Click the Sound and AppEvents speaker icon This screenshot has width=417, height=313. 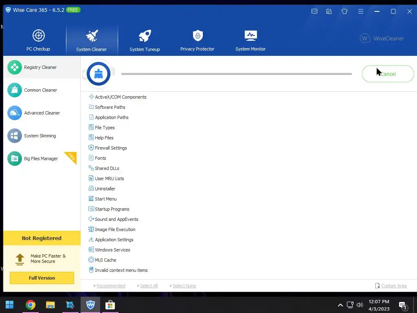pyautogui.click(x=91, y=219)
